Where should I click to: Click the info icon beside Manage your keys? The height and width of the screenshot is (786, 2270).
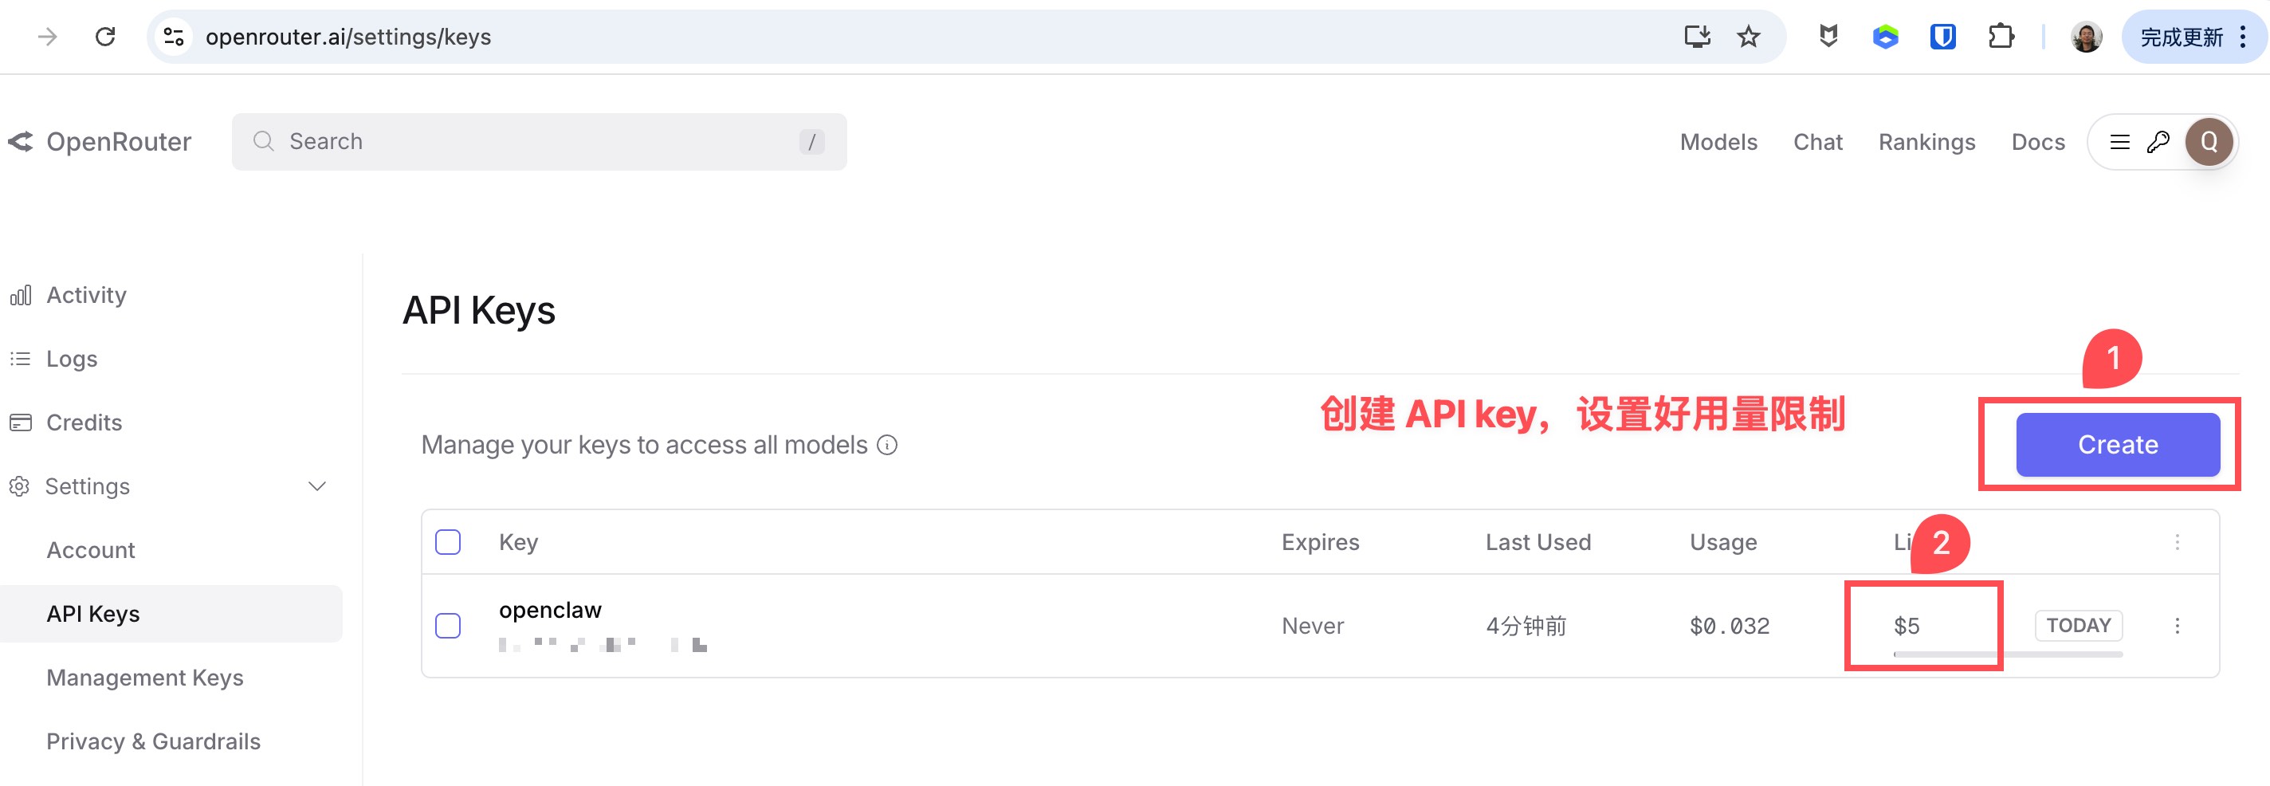tap(887, 445)
